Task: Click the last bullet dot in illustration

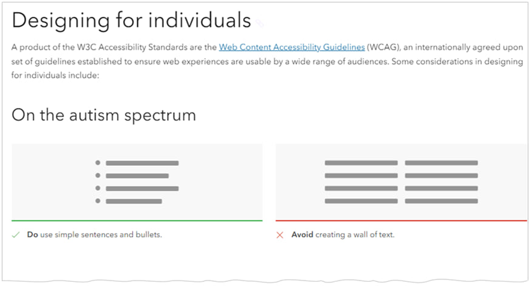Action: pos(98,201)
